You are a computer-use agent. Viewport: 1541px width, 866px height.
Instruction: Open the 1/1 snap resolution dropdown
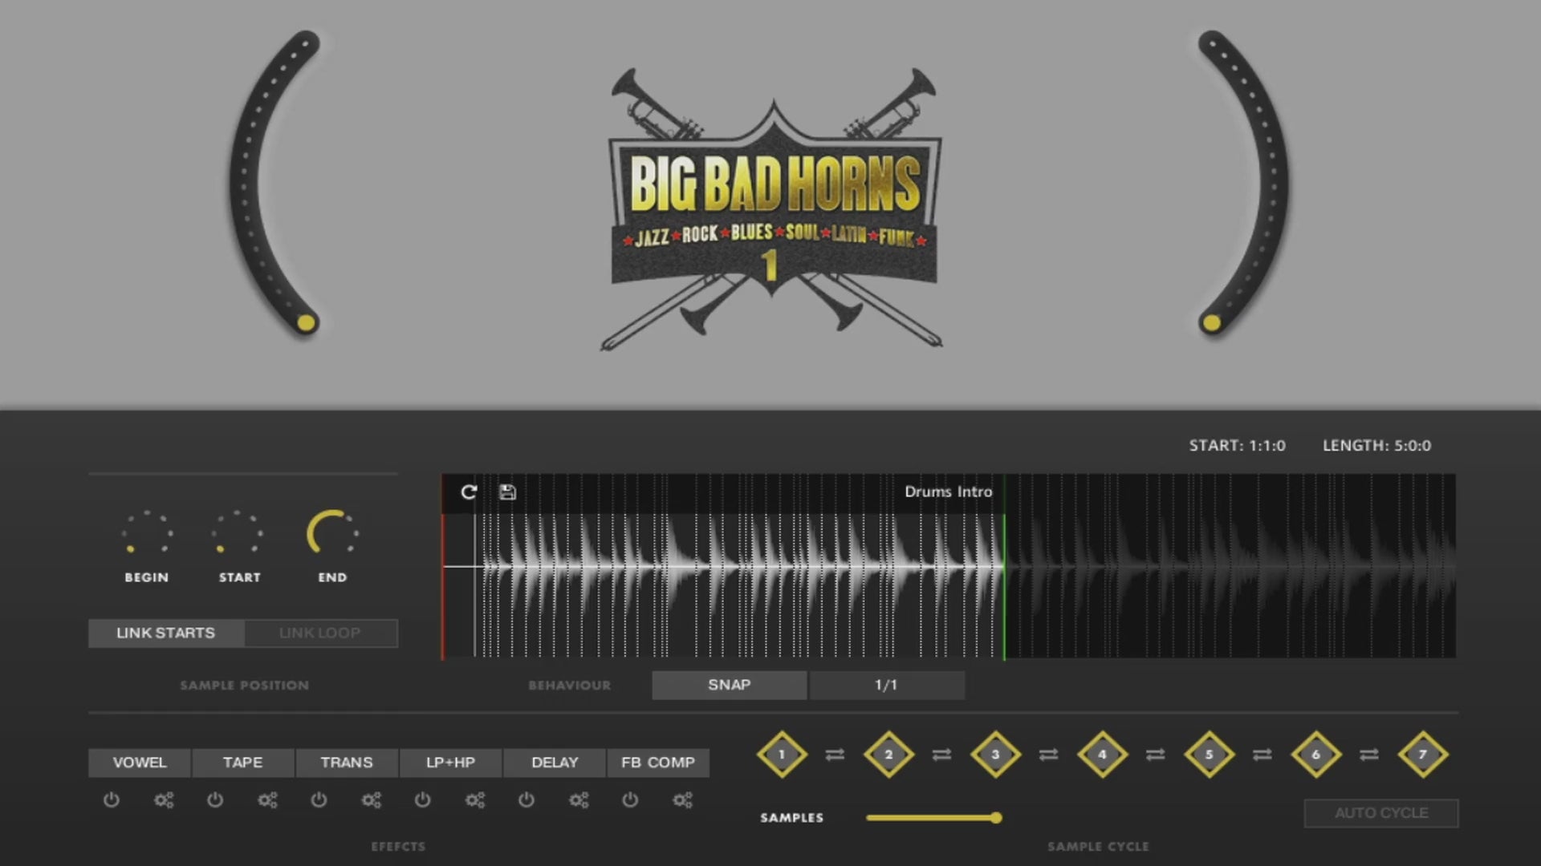click(x=886, y=685)
